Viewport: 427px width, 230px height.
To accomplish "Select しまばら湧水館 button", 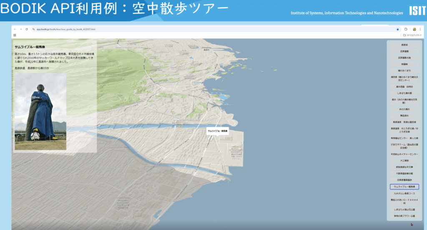I will tap(404, 93).
